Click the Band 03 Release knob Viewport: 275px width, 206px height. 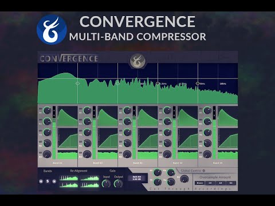click(x=127, y=121)
